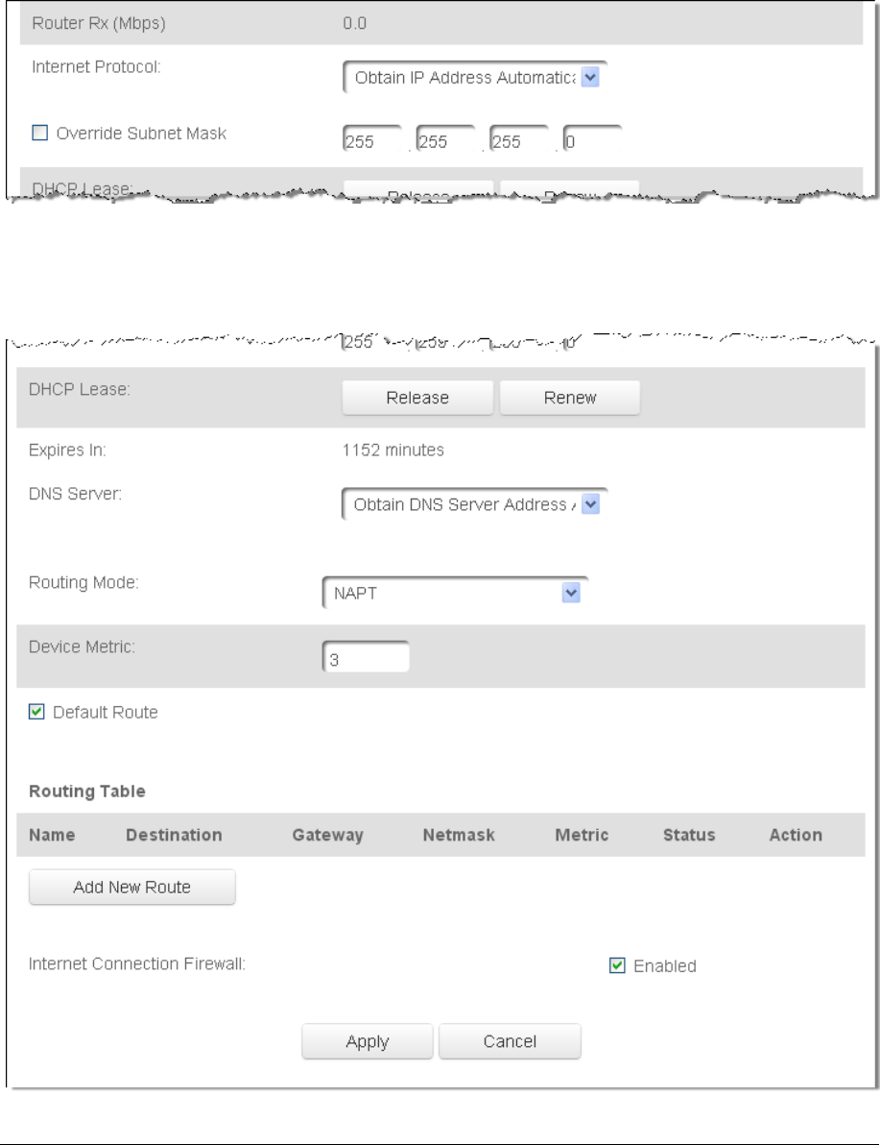
Task: Click the Router Rx value 0.0
Action: tap(355, 23)
